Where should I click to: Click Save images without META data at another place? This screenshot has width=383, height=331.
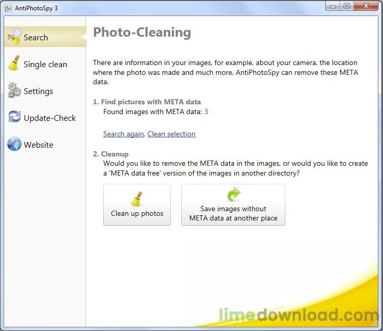point(233,204)
